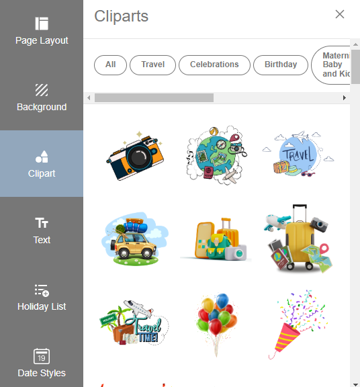Select the Birthday category filter

[281, 65]
